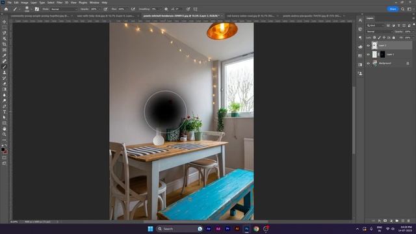Select the Eyedropper tool

click(x=5, y=55)
